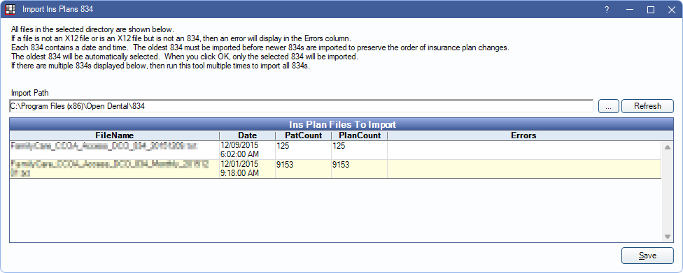Viewport: 683px width, 273px height.
Task: Click inside the Import Path field
Action: 301,106
